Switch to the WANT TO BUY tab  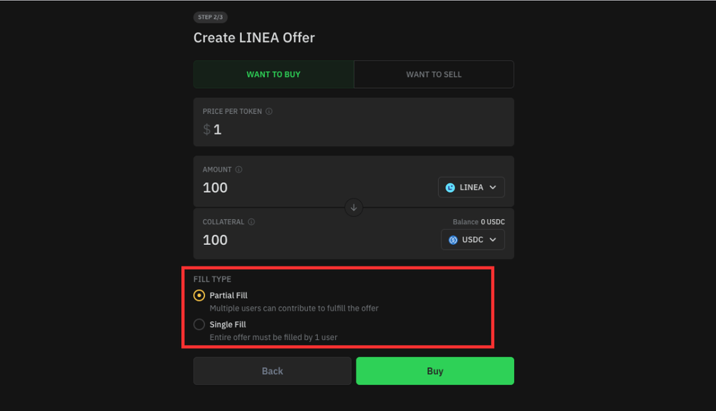(x=274, y=74)
